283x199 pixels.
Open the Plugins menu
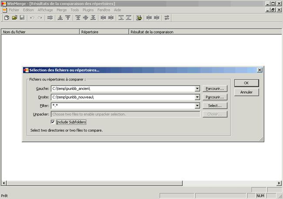tap(88, 10)
